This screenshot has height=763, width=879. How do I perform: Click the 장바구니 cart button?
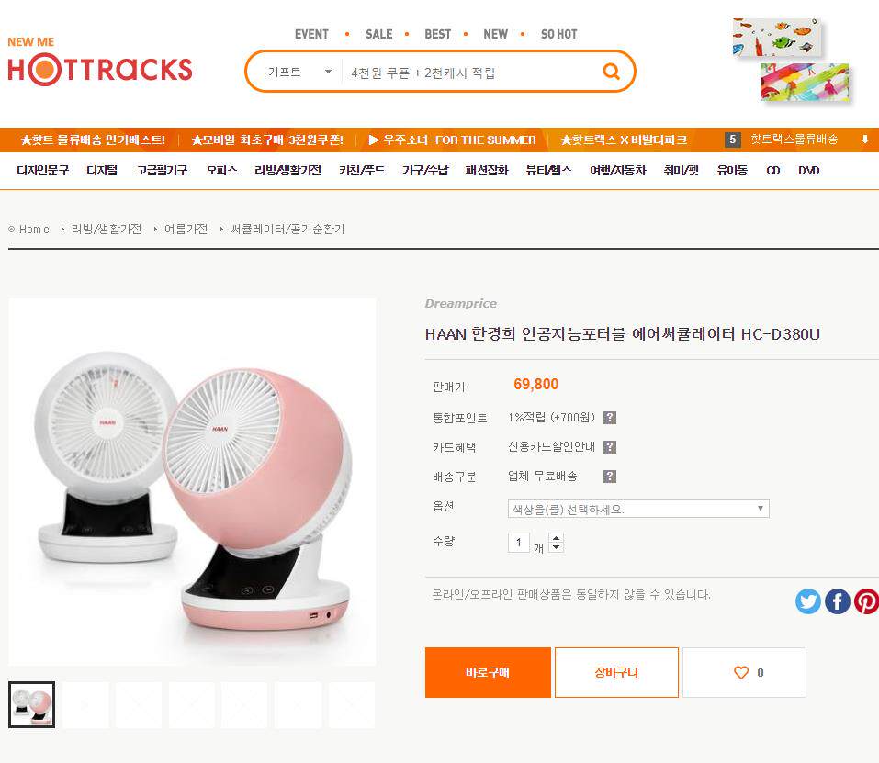tap(616, 672)
